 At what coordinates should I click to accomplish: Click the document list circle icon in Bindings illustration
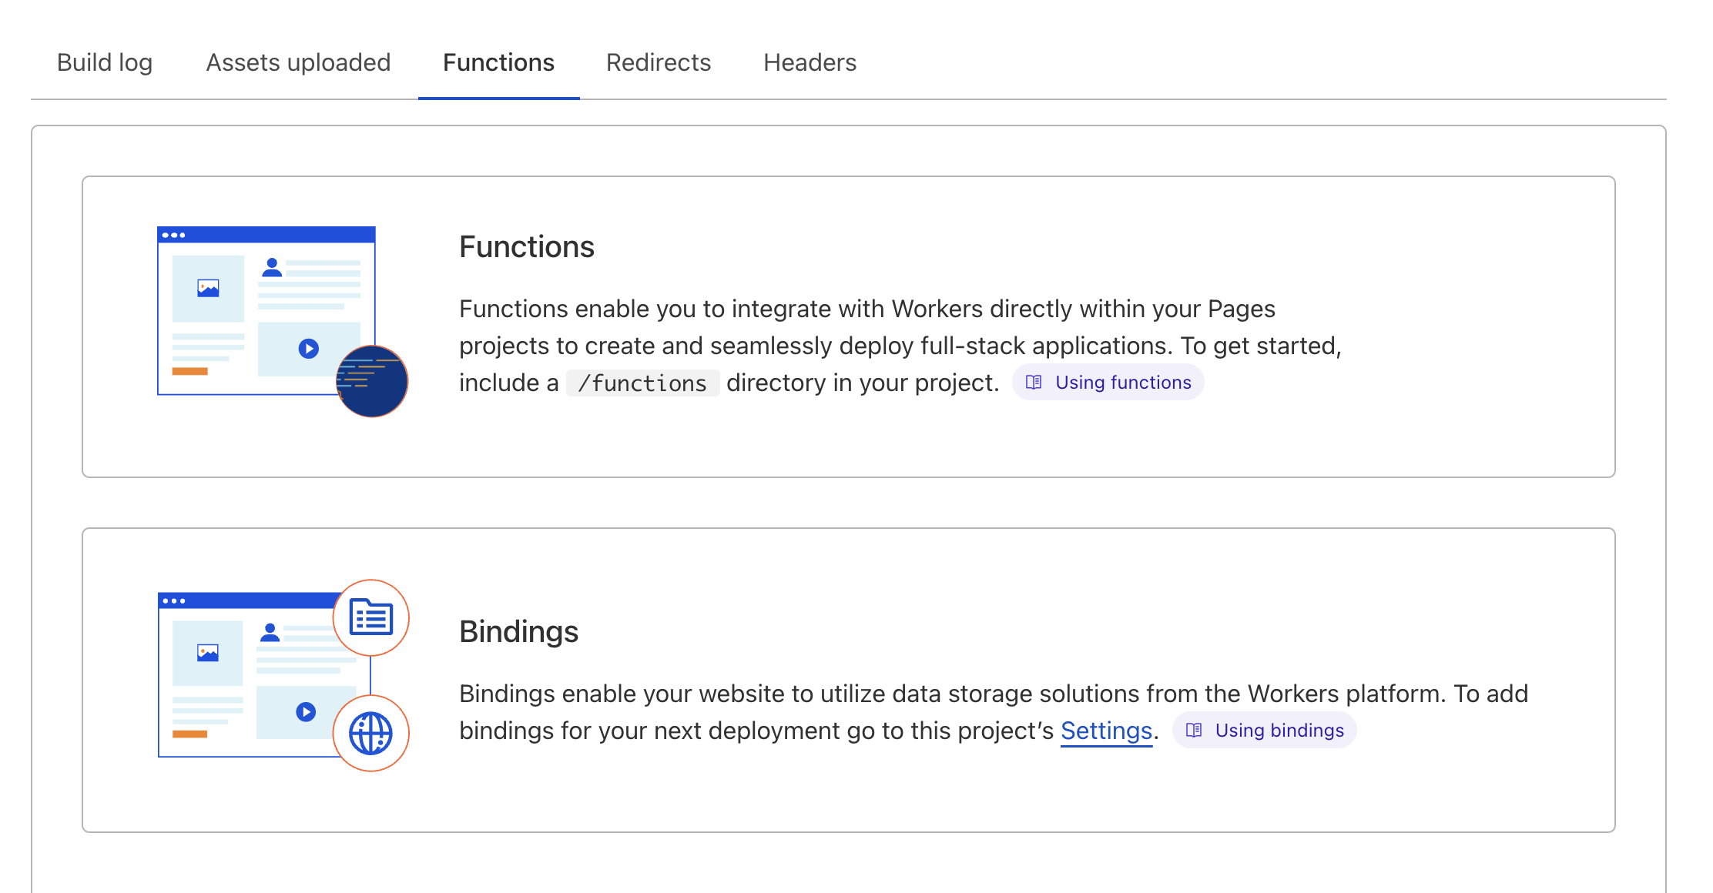click(x=371, y=617)
